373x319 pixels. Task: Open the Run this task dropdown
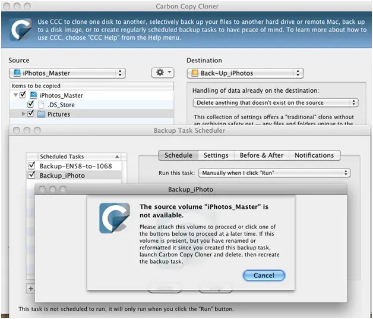[274, 173]
